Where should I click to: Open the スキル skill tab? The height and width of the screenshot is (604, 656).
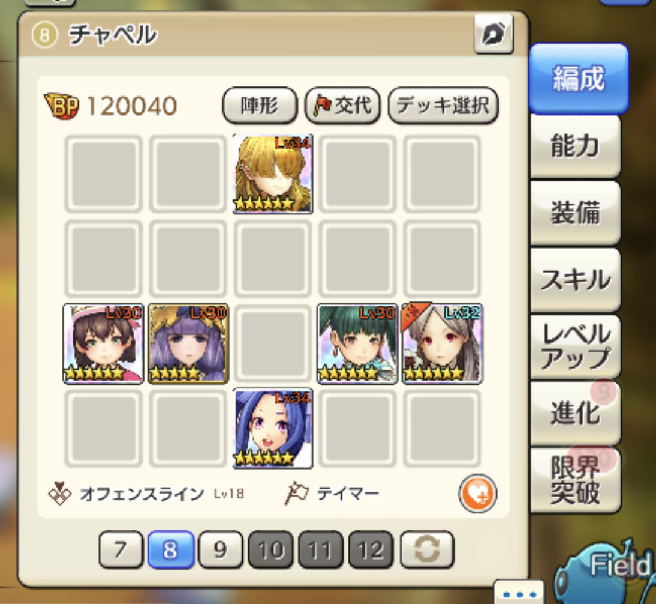[575, 280]
